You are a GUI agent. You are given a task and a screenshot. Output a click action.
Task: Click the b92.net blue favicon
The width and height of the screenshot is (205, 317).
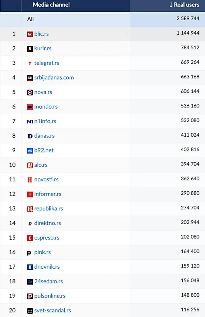[30, 151]
